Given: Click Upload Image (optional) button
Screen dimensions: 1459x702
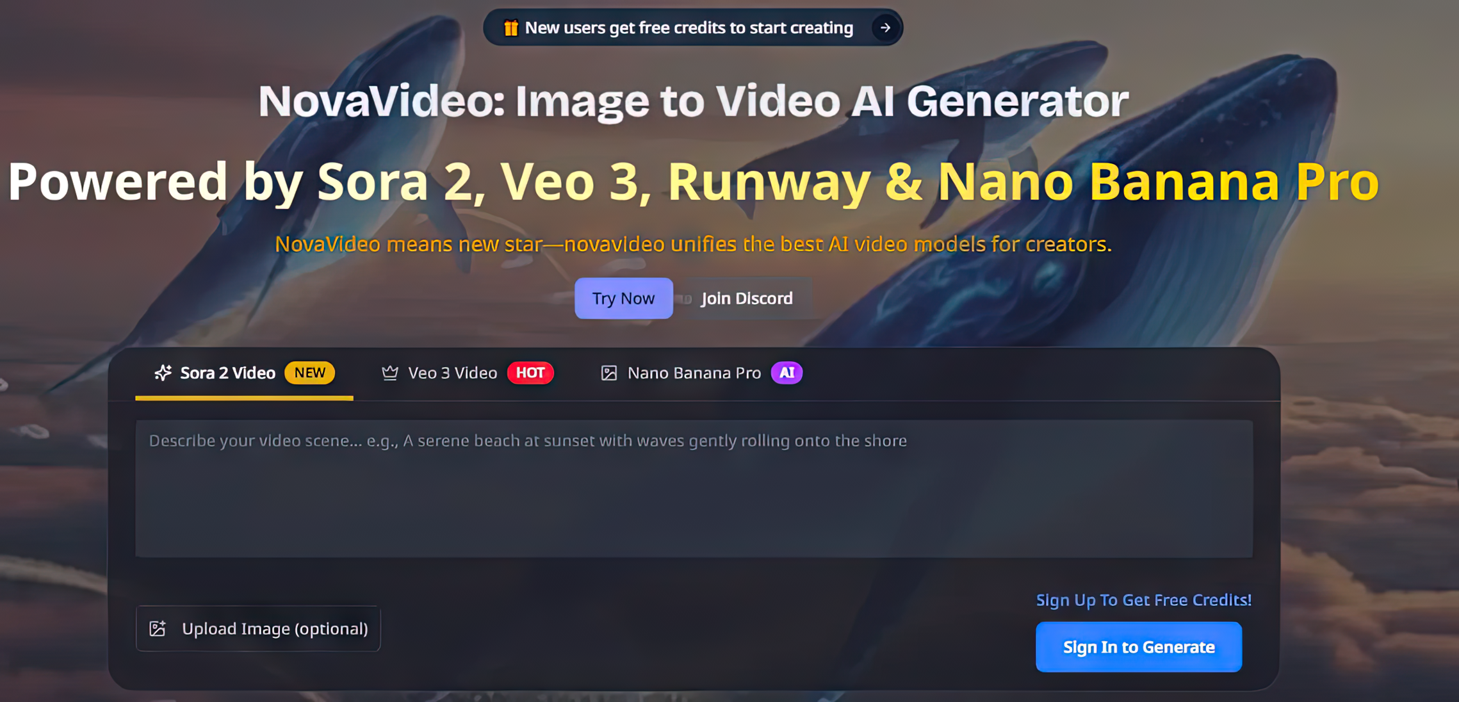Looking at the screenshot, I should coord(258,628).
